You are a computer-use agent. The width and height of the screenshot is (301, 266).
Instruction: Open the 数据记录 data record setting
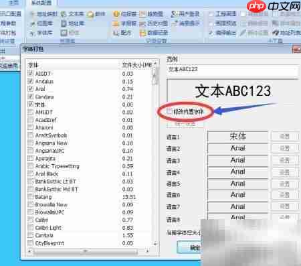[x=153, y=33]
